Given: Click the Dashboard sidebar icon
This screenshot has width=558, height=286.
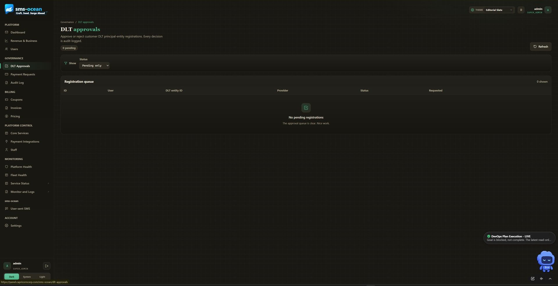Looking at the screenshot, I should pos(6,32).
